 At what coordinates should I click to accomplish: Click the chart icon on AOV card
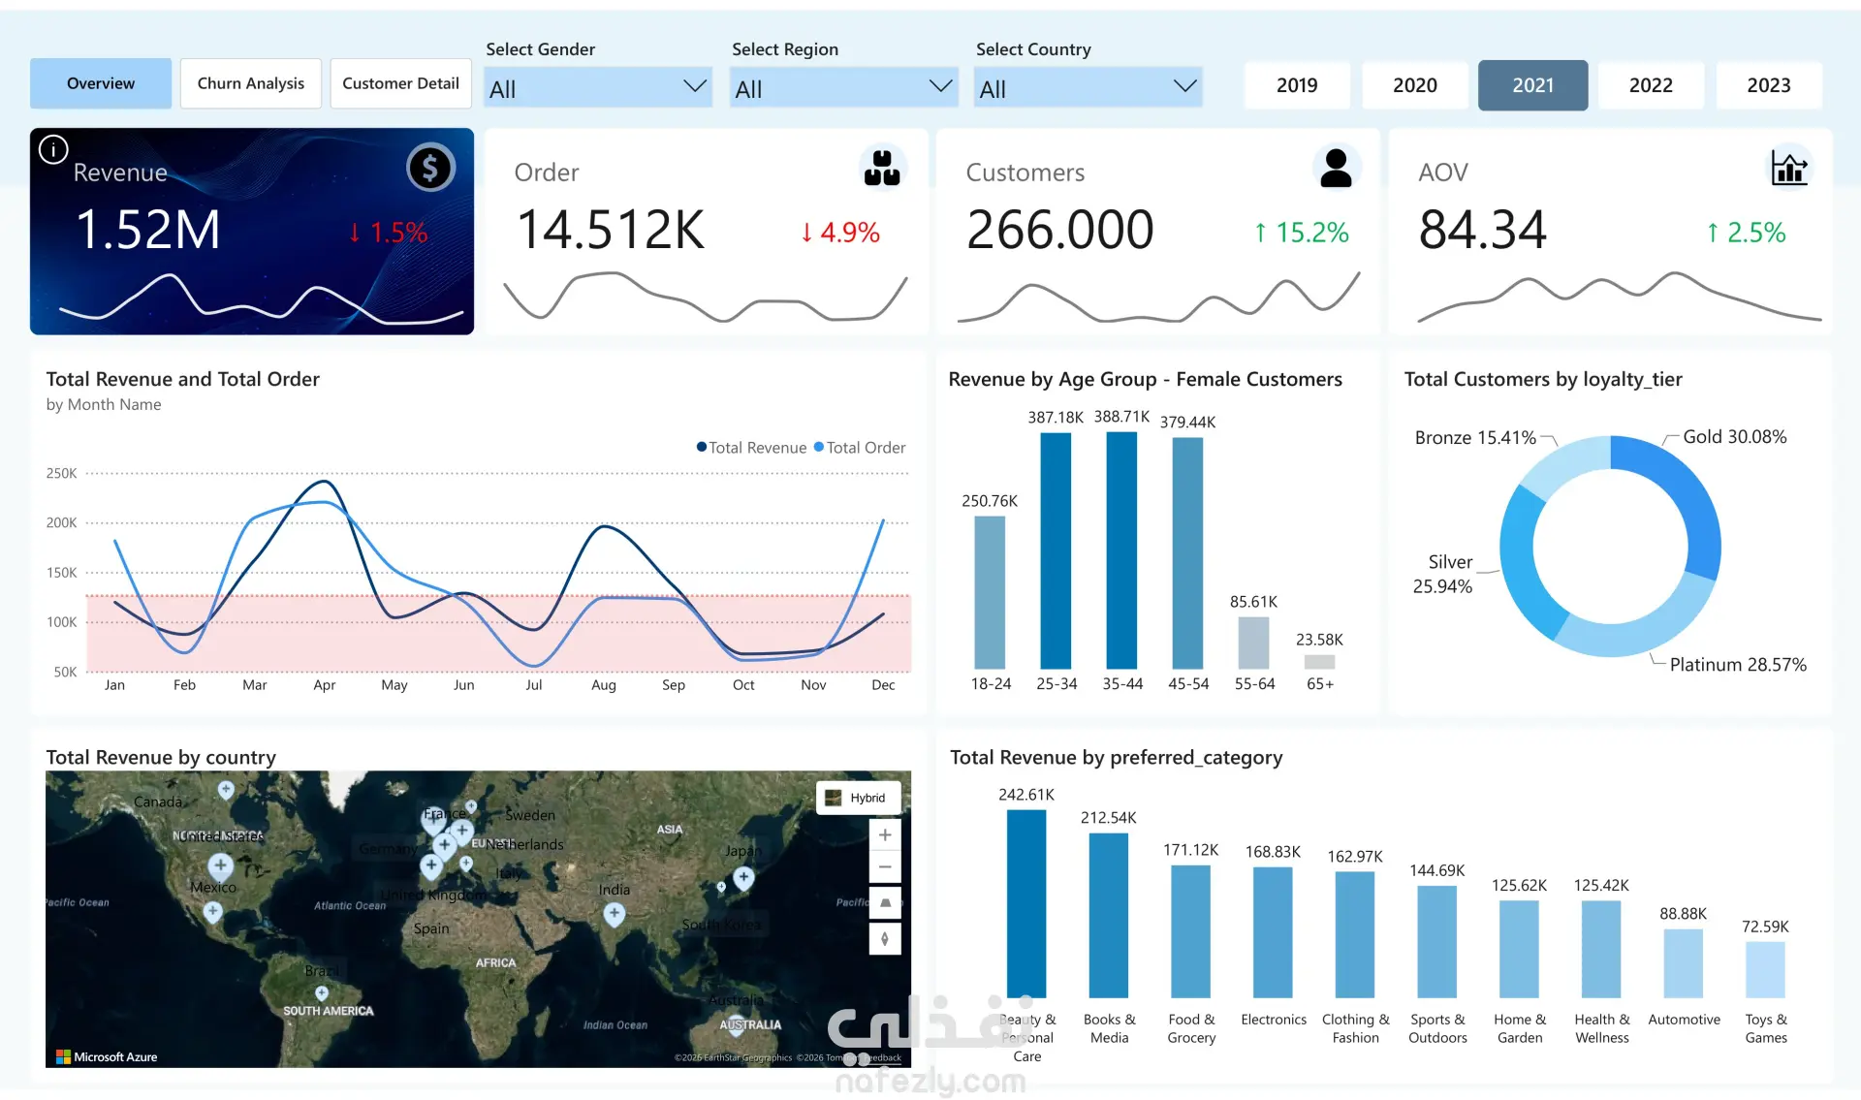tap(1789, 168)
